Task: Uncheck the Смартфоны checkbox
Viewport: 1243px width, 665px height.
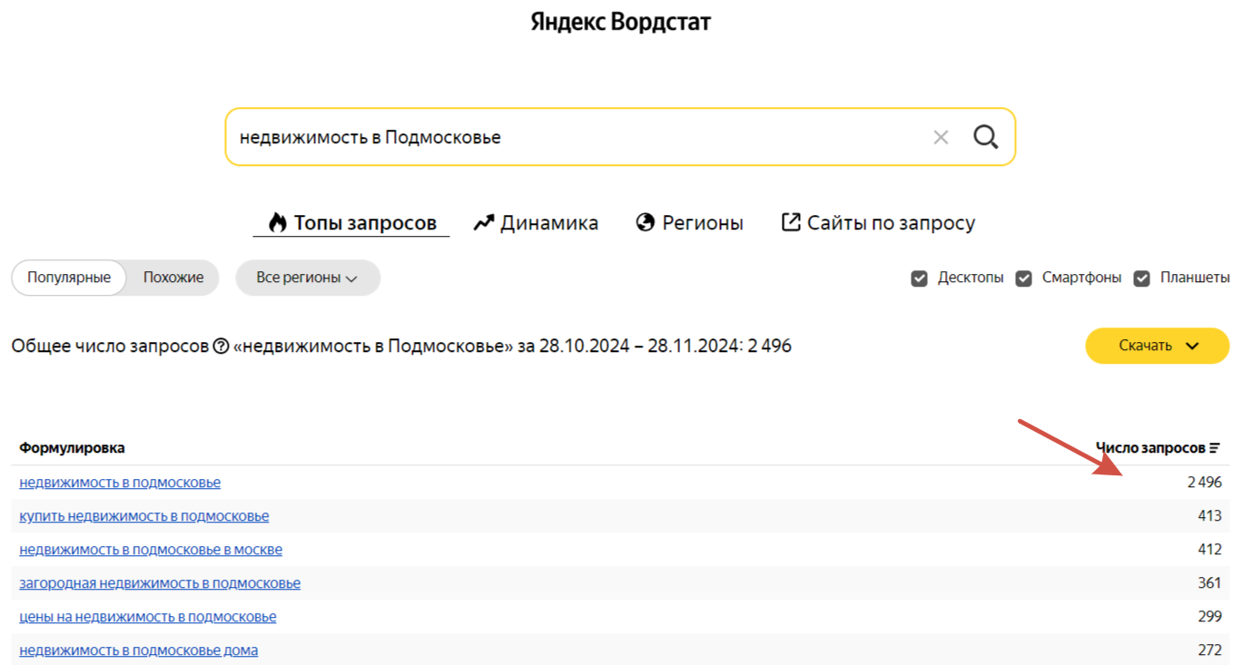Action: pyautogui.click(x=1024, y=279)
